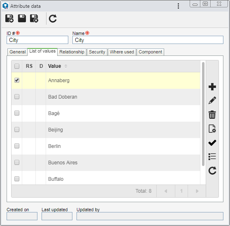Viewport: 230px width, 226px height.
Task: Click the document settings gear icon
Action: coord(212,129)
